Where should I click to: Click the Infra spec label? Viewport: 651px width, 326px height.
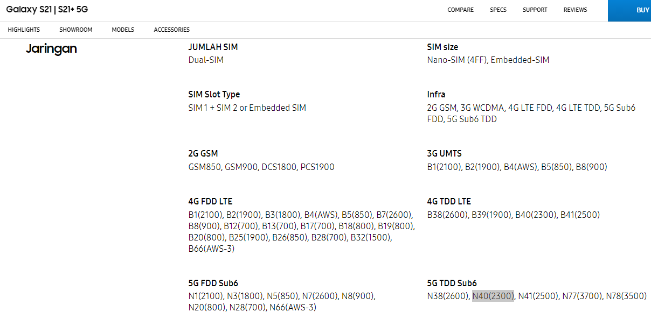pyautogui.click(x=436, y=95)
